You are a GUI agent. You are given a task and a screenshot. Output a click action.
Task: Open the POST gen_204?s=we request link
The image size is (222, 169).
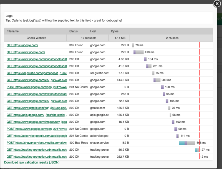tap(37, 87)
